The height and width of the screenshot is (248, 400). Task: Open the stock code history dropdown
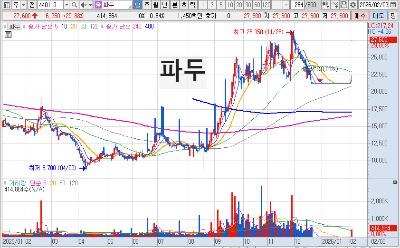[x=67, y=5]
